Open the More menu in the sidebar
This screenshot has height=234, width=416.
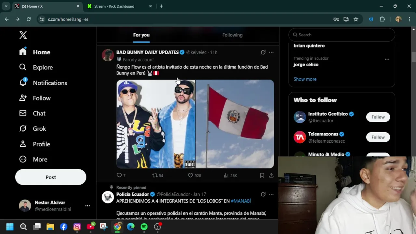point(33,159)
